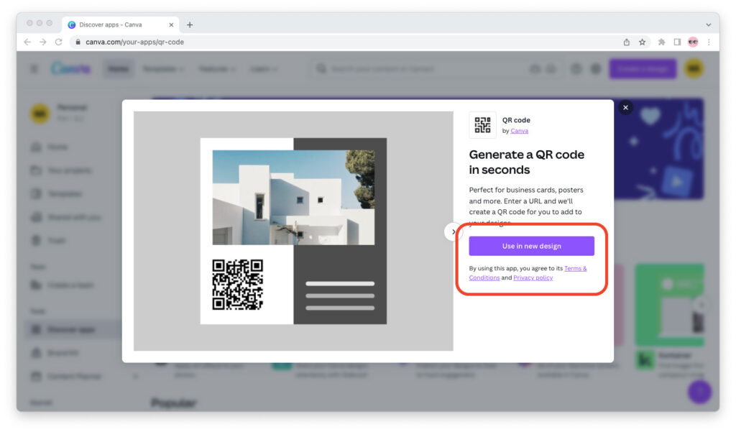Select the Discover apps - Canva tab
This screenshot has width=736, height=432.
(x=121, y=24)
